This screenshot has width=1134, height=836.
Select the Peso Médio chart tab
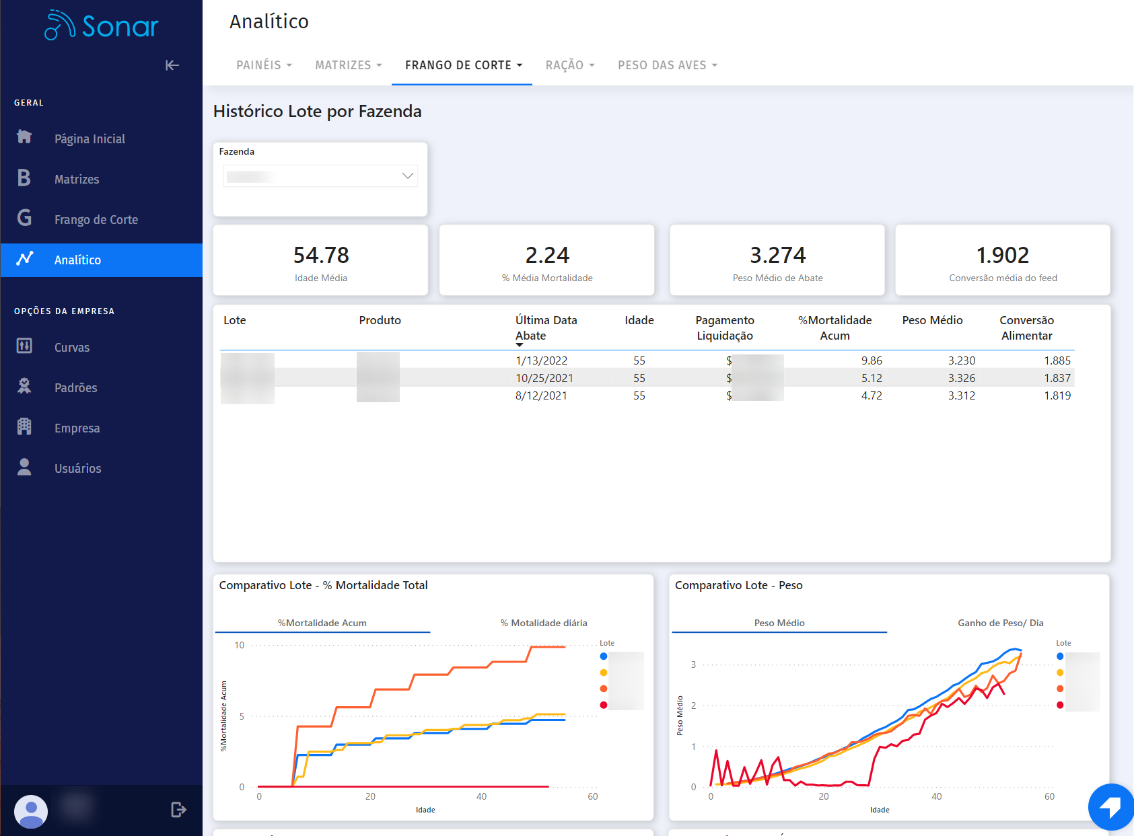tap(779, 623)
